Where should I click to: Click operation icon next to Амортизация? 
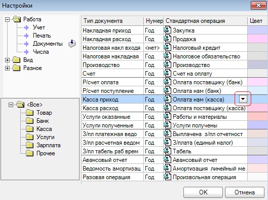pyautogui.click(x=167, y=168)
